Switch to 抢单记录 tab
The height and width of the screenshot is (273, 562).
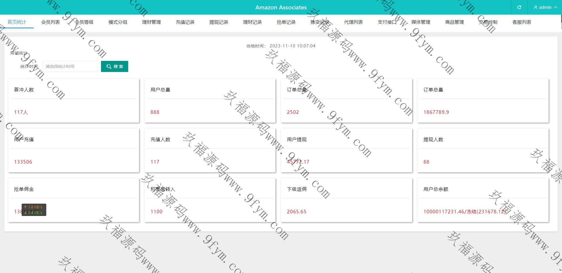point(286,22)
